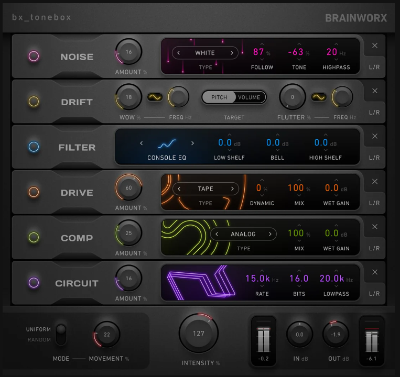Toggle the DRIFT module power circle
Image resolution: width=400 pixels, height=377 pixels.
(x=34, y=102)
